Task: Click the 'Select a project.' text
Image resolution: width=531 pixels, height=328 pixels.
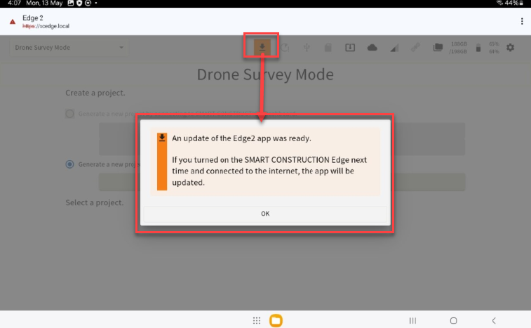Action: coord(95,202)
